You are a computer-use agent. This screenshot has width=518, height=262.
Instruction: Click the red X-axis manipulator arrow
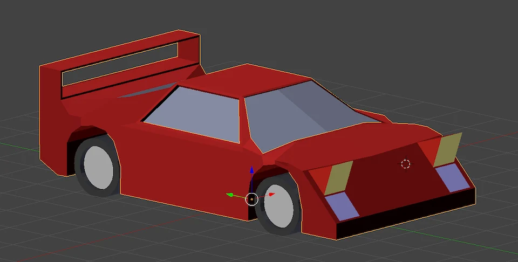(271, 195)
